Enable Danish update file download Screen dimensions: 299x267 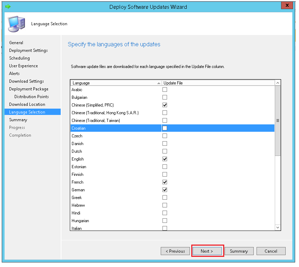pos(165,143)
